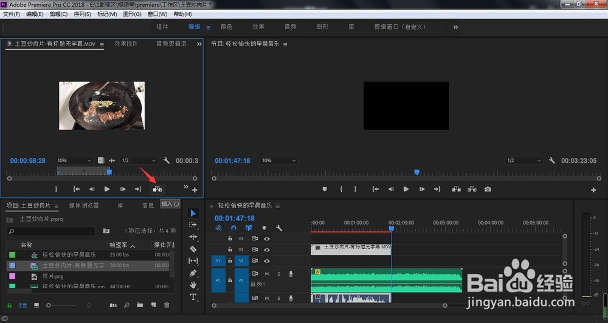
Task: Open the 媒体浏览器 tab
Action: (x=84, y=205)
